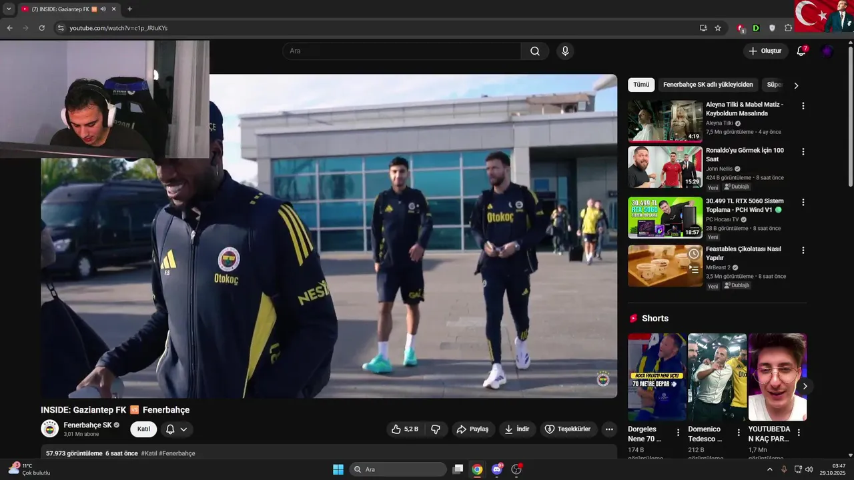Open Feastables Çikolatası Nasıl Yapılır title
This screenshot has height=480, width=854.
coord(743,253)
